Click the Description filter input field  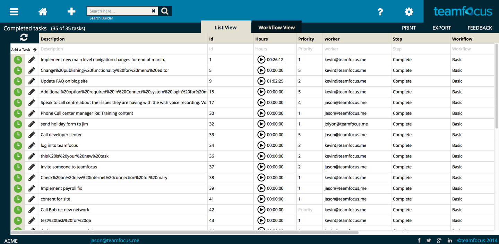(123, 49)
